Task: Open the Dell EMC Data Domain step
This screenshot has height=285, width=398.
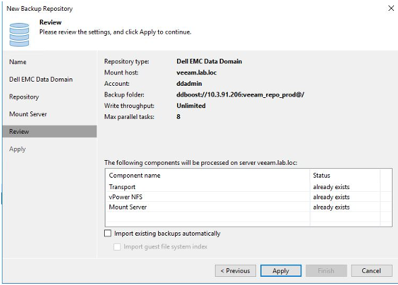Action: 41,80
